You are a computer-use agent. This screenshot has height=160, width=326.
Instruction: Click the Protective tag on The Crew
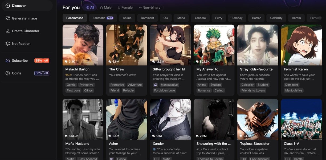117,85
